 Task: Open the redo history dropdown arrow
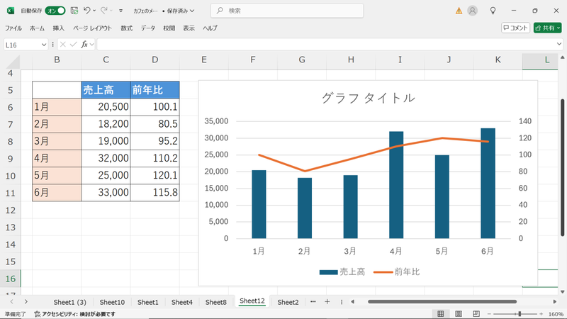(111, 11)
